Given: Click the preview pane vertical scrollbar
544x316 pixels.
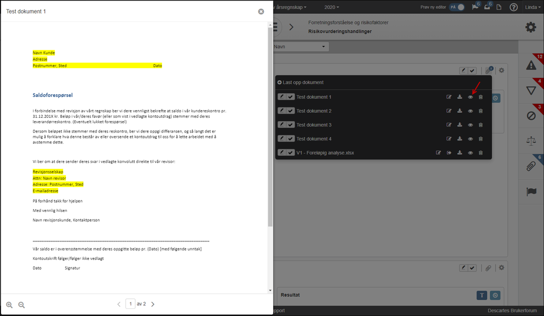Looking at the screenshot, I should (x=270, y=127).
